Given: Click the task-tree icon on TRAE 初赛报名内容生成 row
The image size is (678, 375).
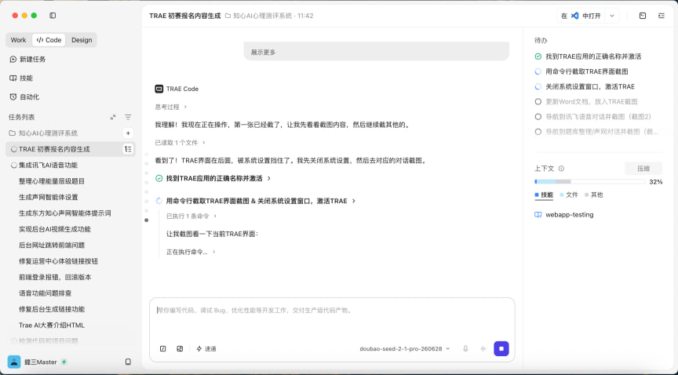Looking at the screenshot, I should 128,149.
